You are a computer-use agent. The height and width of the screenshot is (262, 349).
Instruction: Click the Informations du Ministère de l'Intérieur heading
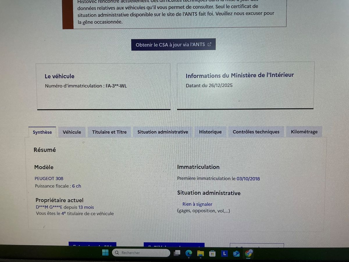[240, 75]
